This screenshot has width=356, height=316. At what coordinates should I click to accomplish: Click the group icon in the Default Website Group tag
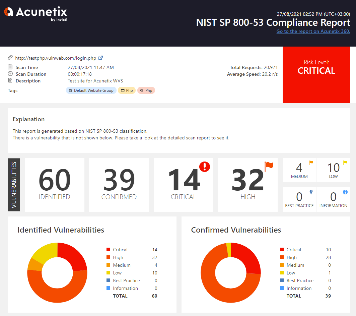71,90
